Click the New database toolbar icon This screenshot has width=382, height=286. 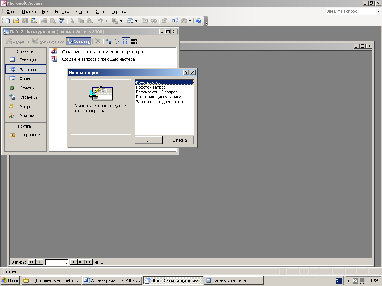coord(7,21)
